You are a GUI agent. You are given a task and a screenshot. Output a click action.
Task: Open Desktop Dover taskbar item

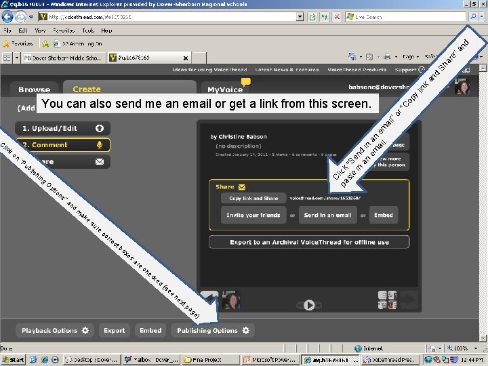pyautogui.click(x=91, y=360)
